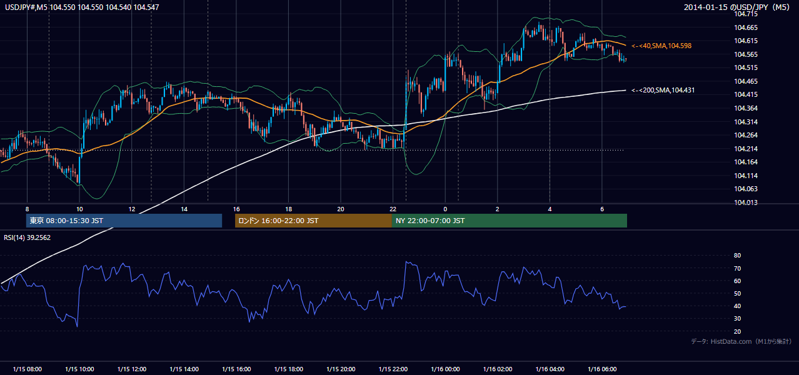Click hour tick 12 under price chart

(x=131, y=209)
